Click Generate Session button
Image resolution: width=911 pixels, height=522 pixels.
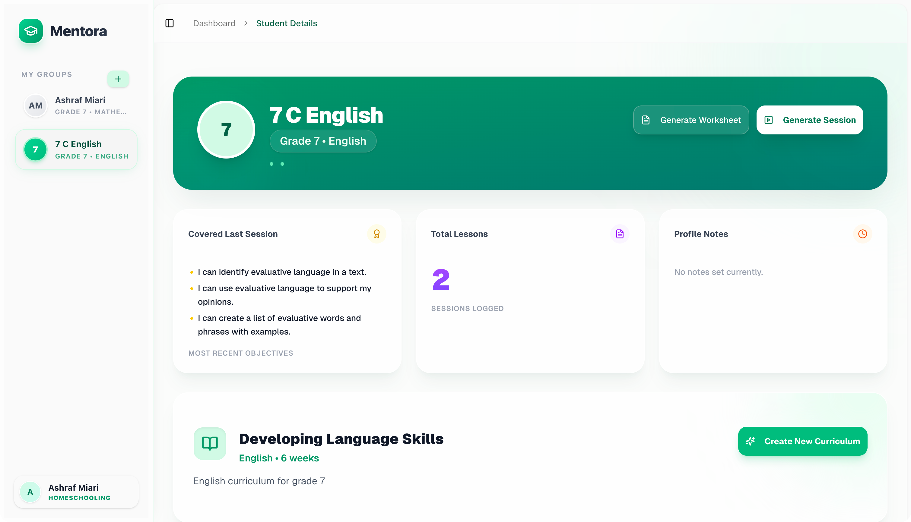tap(809, 120)
